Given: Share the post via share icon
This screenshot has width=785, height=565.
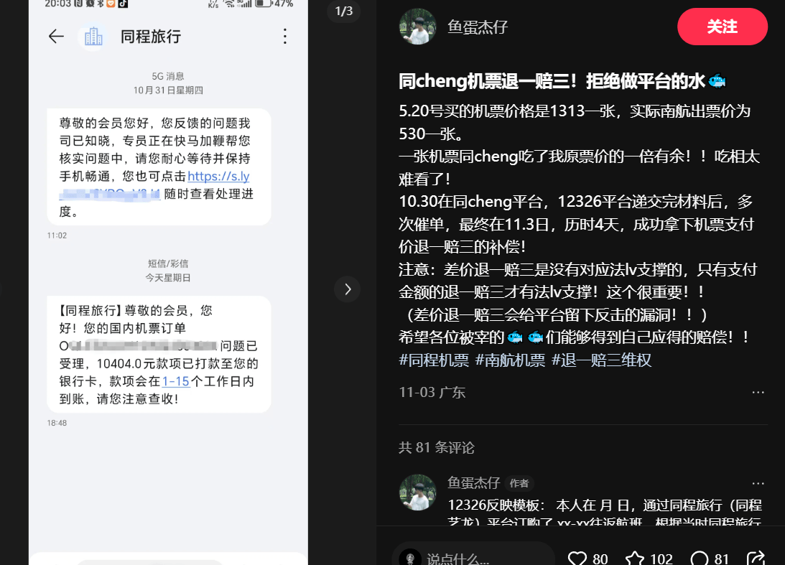Looking at the screenshot, I should tap(756, 559).
